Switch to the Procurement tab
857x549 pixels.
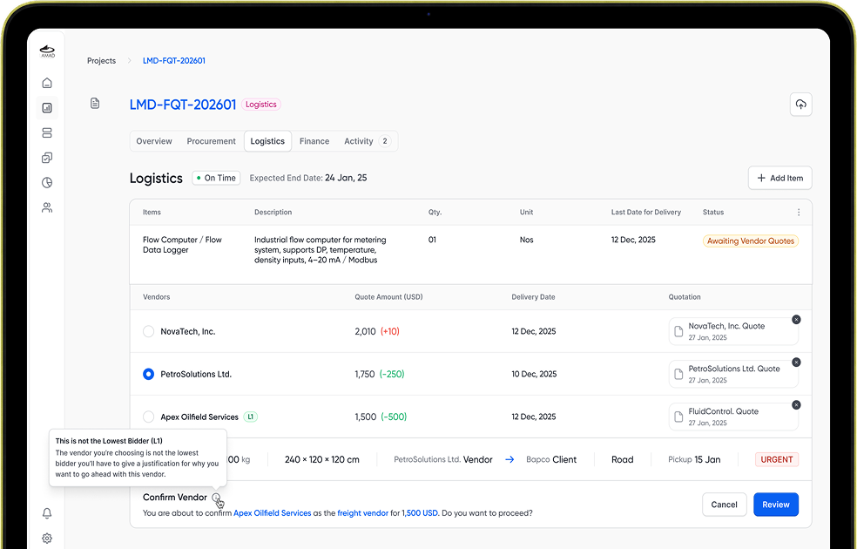point(211,141)
